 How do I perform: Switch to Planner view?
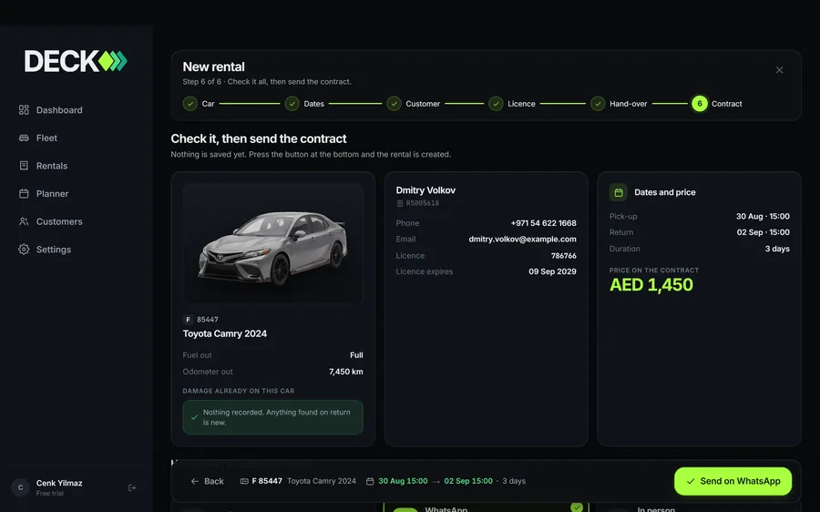pyautogui.click(x=44, y=193)
